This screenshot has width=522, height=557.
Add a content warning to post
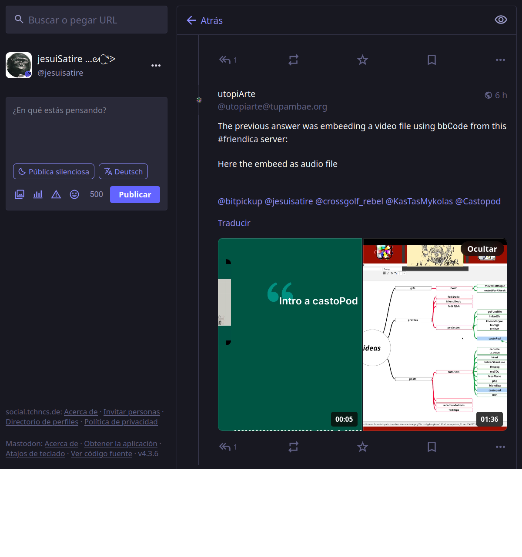[56, 194]
